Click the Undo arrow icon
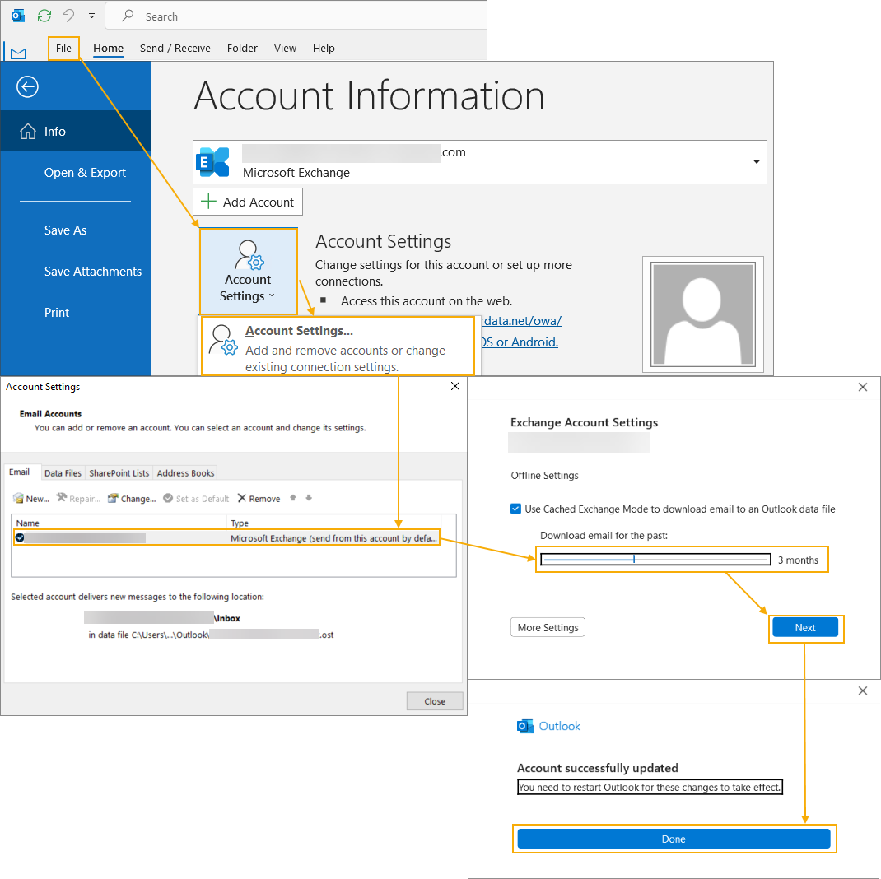This screenshot has width=881, height=879. pyautogui.click(x=68, y=16)
